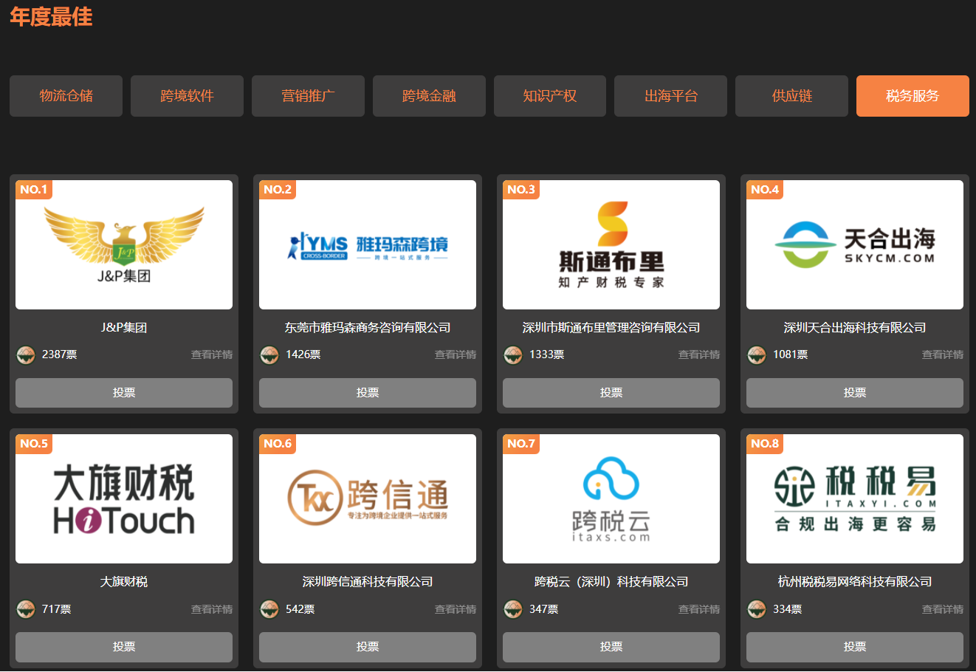
Task: Vote for J&P集团 with 投票
Action: [124, 393]
